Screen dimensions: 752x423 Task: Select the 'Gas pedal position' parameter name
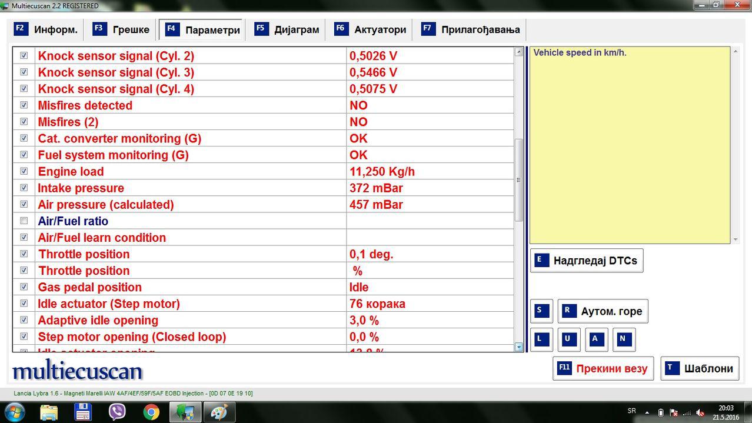pyautogui.click(x=90, y=287)
